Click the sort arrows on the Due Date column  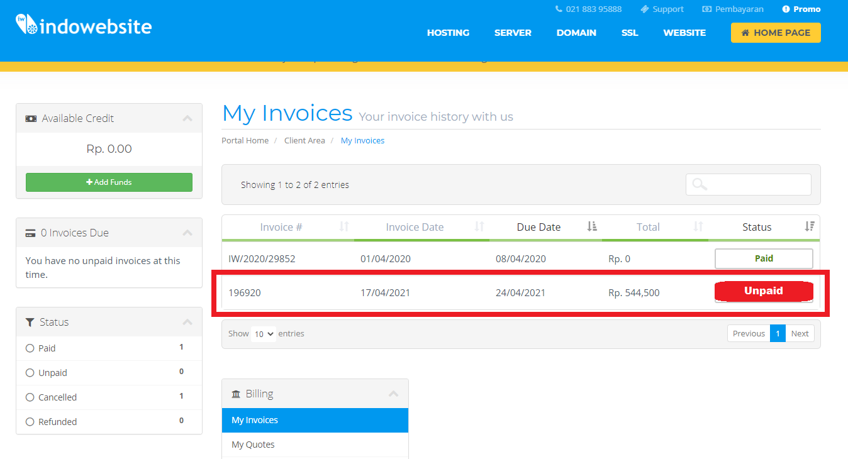click(590, 227)
